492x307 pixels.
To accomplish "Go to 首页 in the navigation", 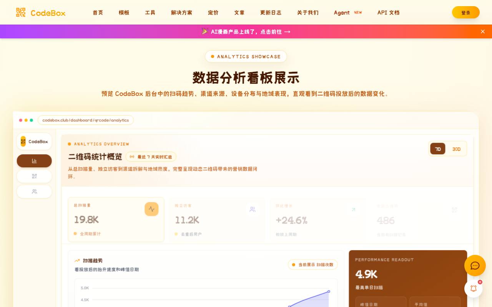I will pyautogui.click(x=98, y=12).
